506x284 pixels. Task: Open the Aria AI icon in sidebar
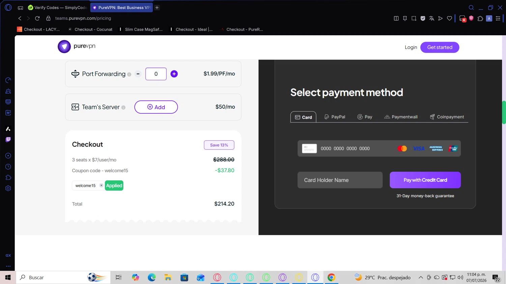(8, 129)
